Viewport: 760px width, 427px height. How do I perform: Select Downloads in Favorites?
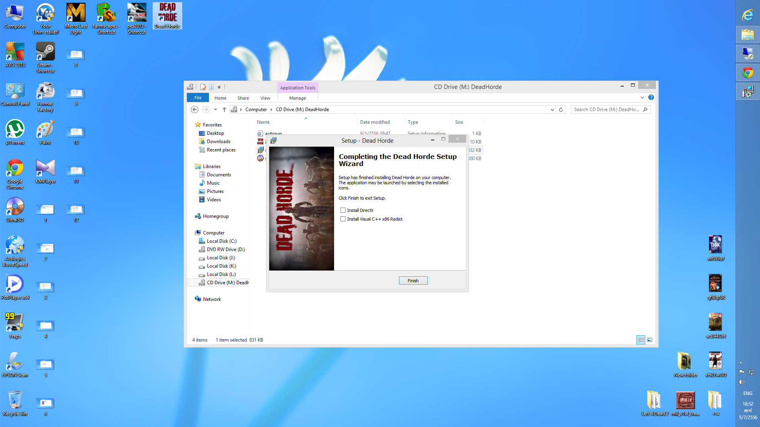click(218, 142)
